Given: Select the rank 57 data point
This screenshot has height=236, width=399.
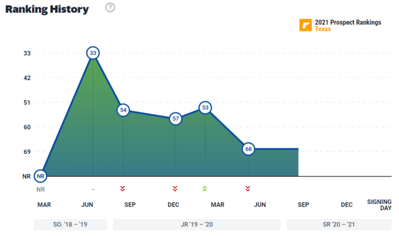Looking at the screenshot, I should [x=175, y=119].
